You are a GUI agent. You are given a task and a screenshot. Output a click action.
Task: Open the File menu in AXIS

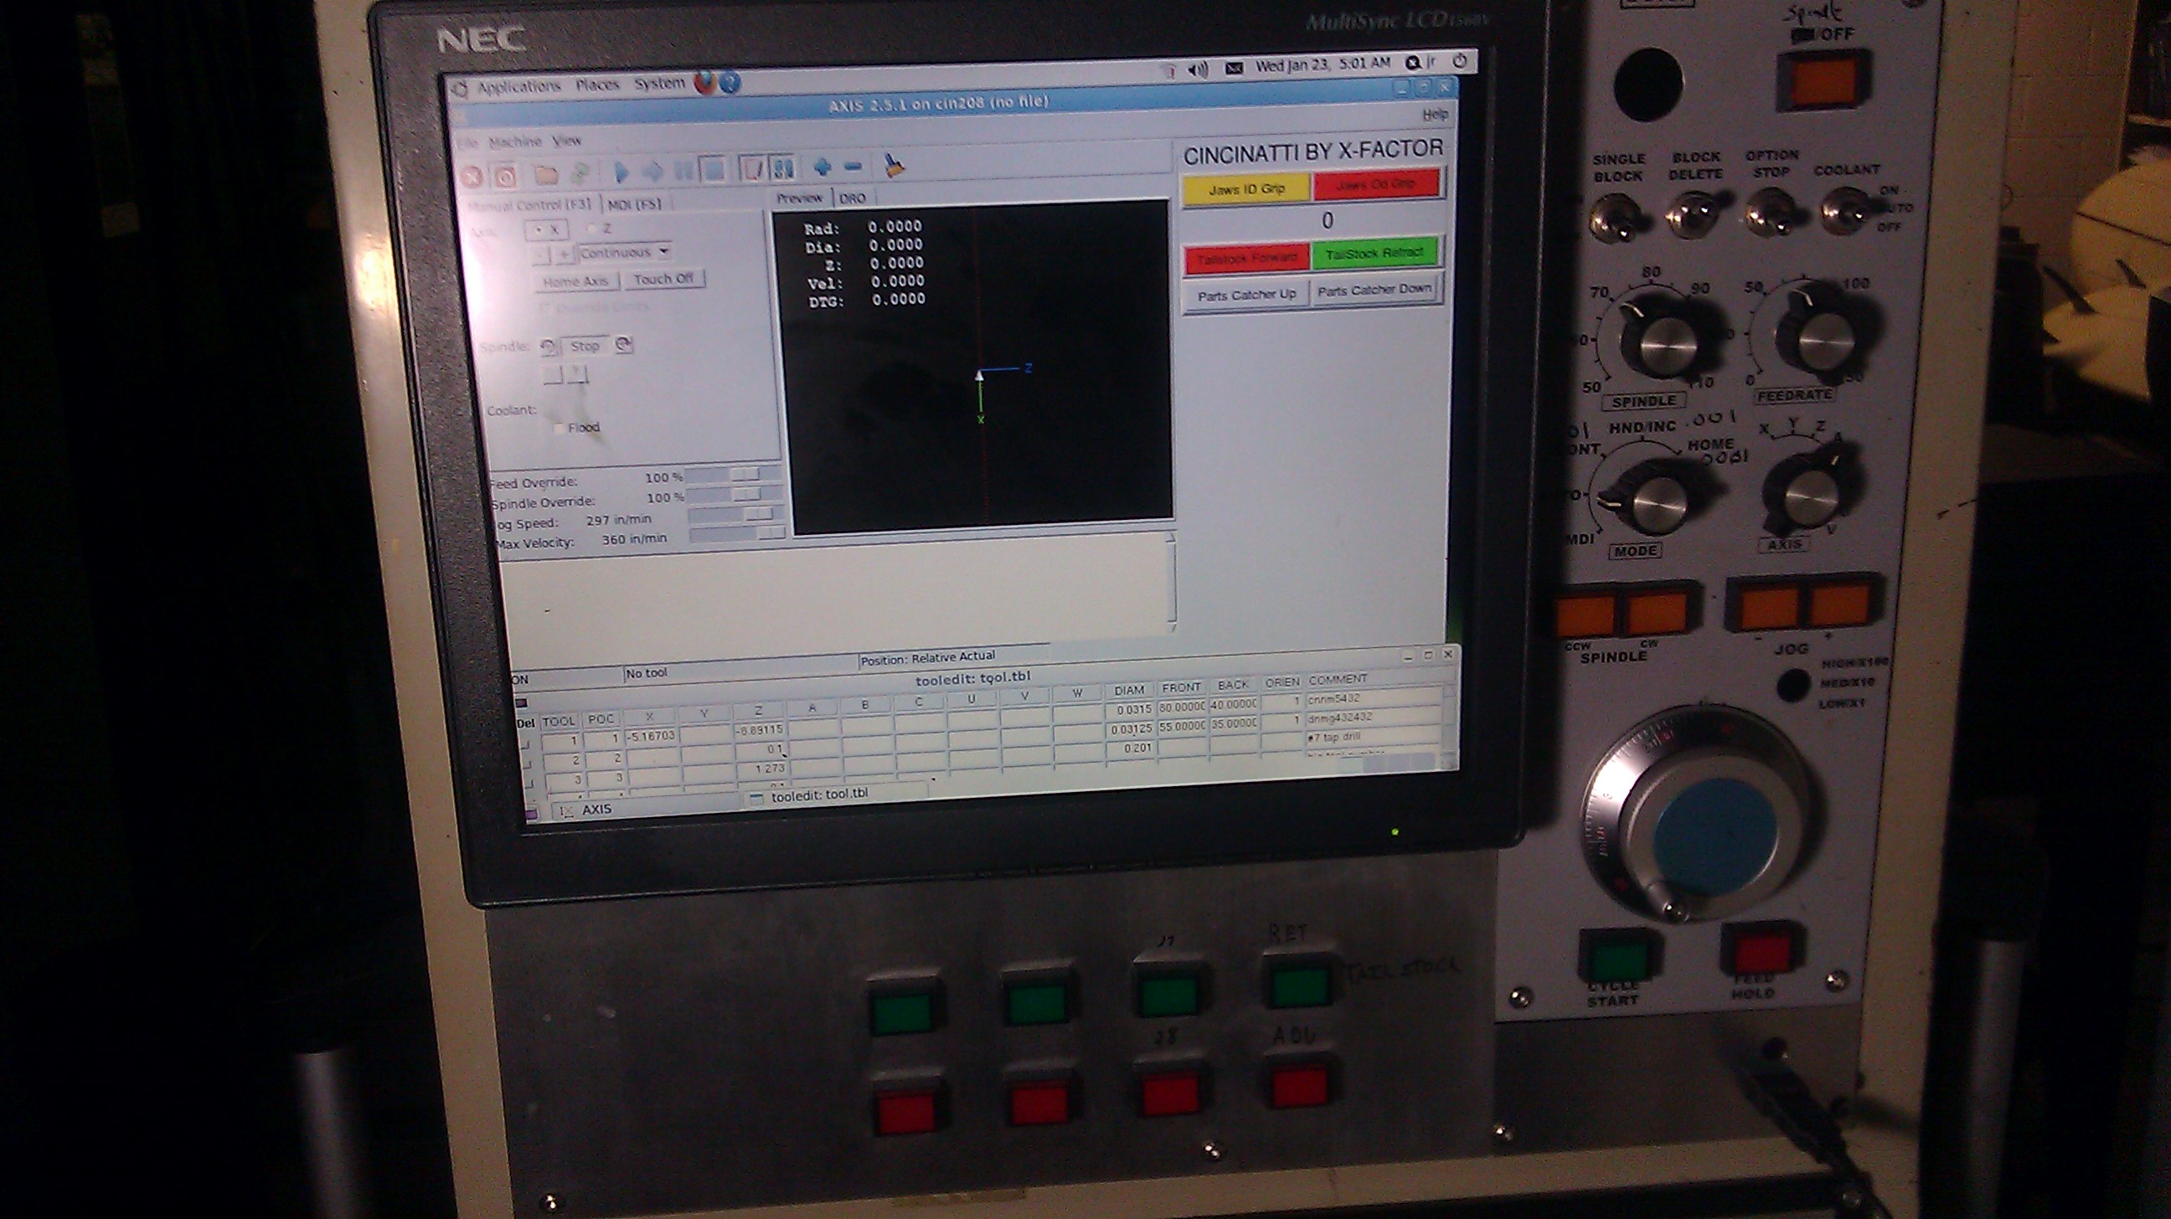click(x=466, y=143)
